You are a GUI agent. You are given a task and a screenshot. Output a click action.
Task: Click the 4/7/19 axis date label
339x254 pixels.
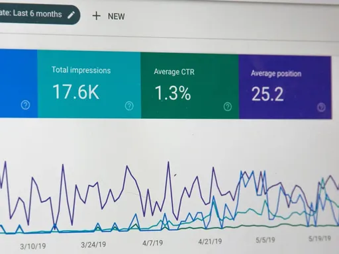152,243
